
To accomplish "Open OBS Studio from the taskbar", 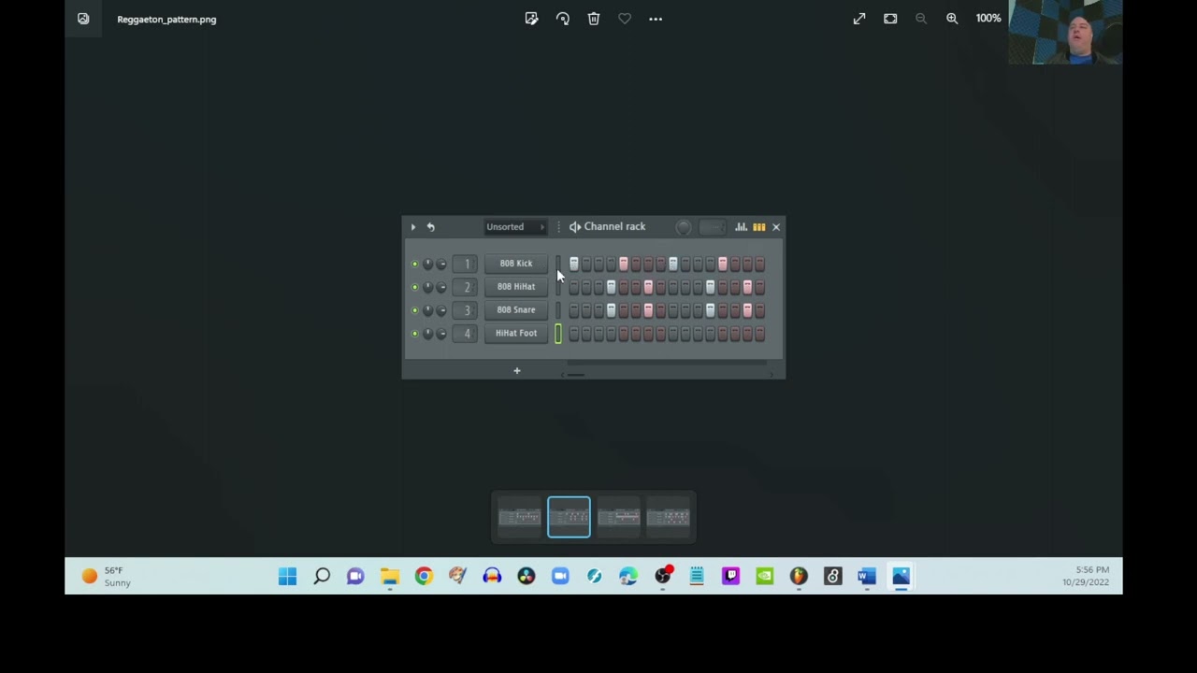I will coord(663,577).
